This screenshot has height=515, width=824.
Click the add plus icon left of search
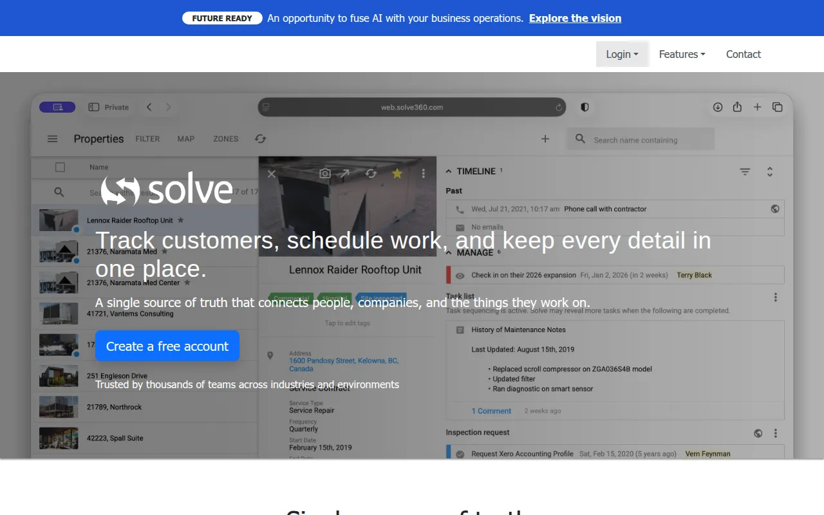545,138
